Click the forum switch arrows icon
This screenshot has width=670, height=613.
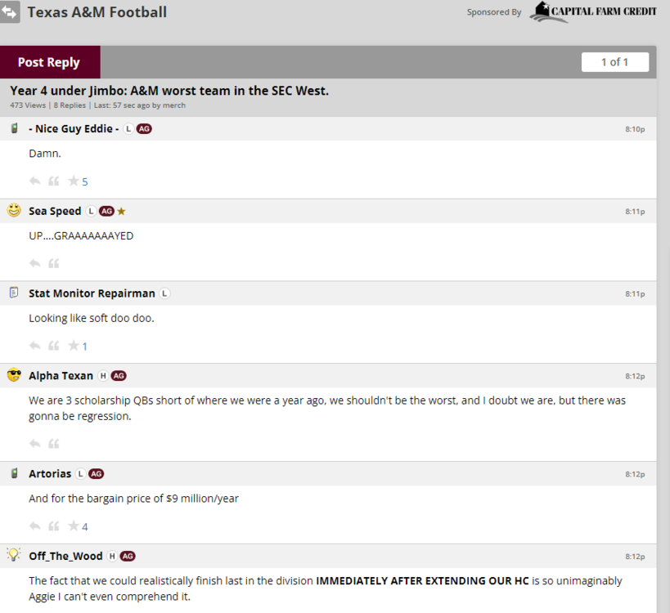point(11,12)
